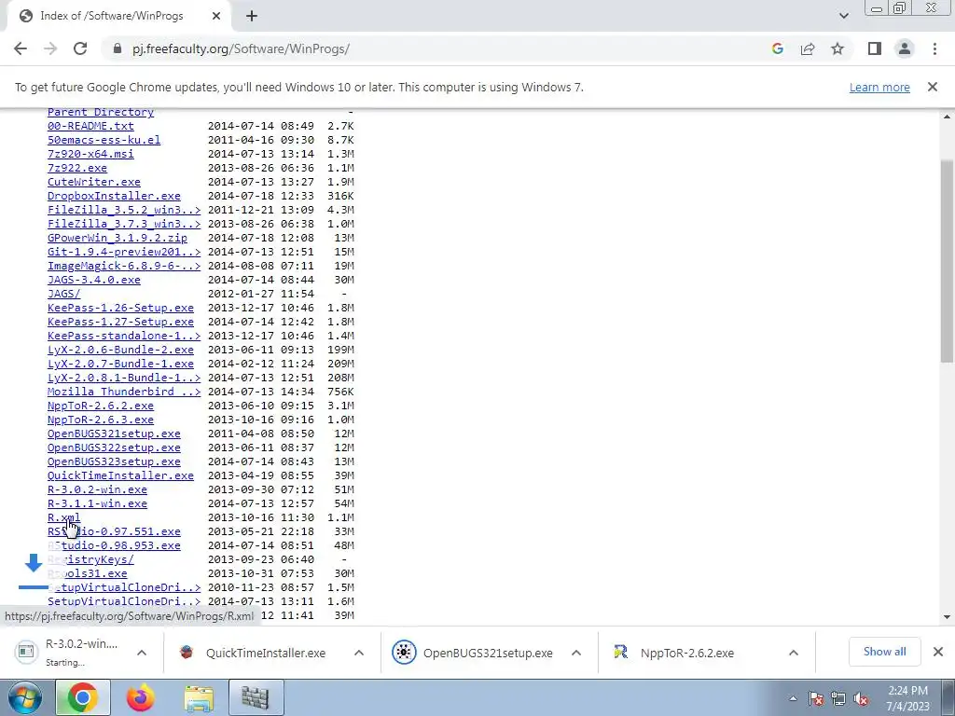Screen dimensions: 955x716
Task: Expand options for NppToR-2.6.2.exe download
Action: pyautogui.click(x=793, y=653)
